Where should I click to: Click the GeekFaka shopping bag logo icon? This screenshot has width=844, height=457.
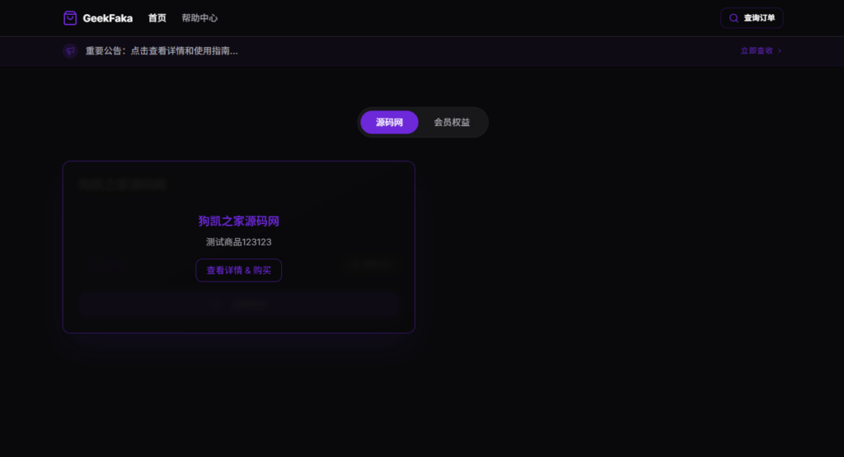click(70, 18)
